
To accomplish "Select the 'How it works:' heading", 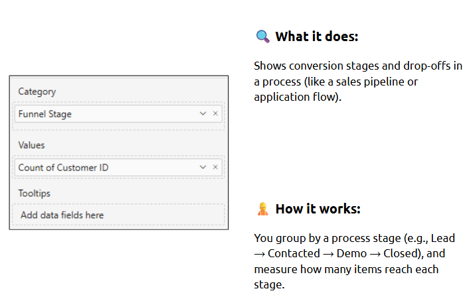I will point(318,209).
